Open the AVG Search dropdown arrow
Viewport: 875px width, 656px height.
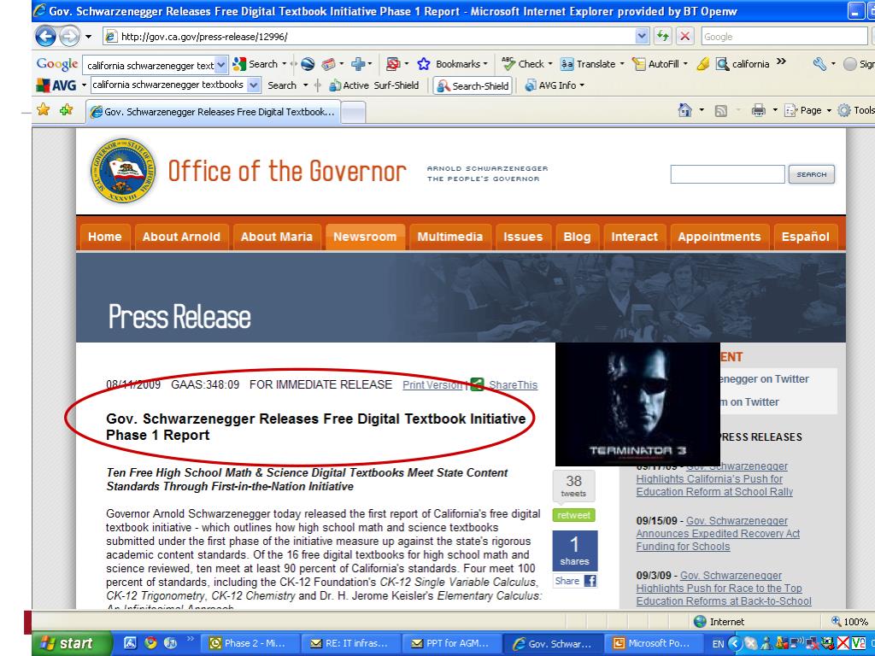click(305, 85)
